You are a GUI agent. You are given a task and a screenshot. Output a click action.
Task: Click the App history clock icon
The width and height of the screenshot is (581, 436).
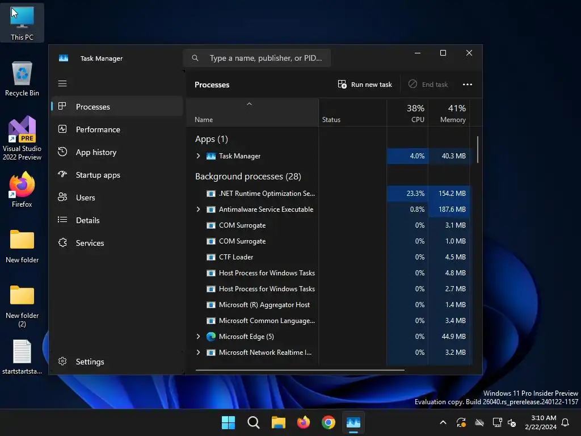coord(62,152)
